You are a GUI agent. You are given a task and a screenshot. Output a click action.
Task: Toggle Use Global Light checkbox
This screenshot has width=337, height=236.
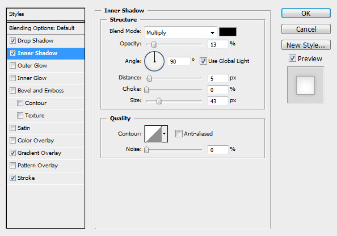pyautogui.click(x=203, y=61)
